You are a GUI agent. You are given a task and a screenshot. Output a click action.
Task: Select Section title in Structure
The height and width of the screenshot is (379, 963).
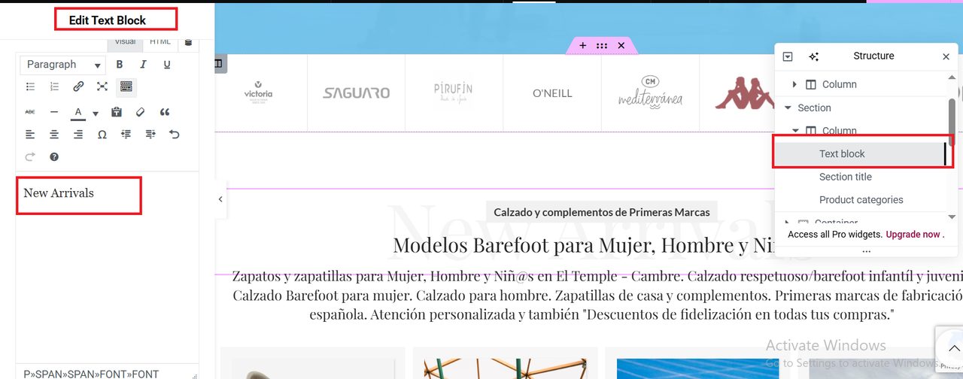point(846,177)
